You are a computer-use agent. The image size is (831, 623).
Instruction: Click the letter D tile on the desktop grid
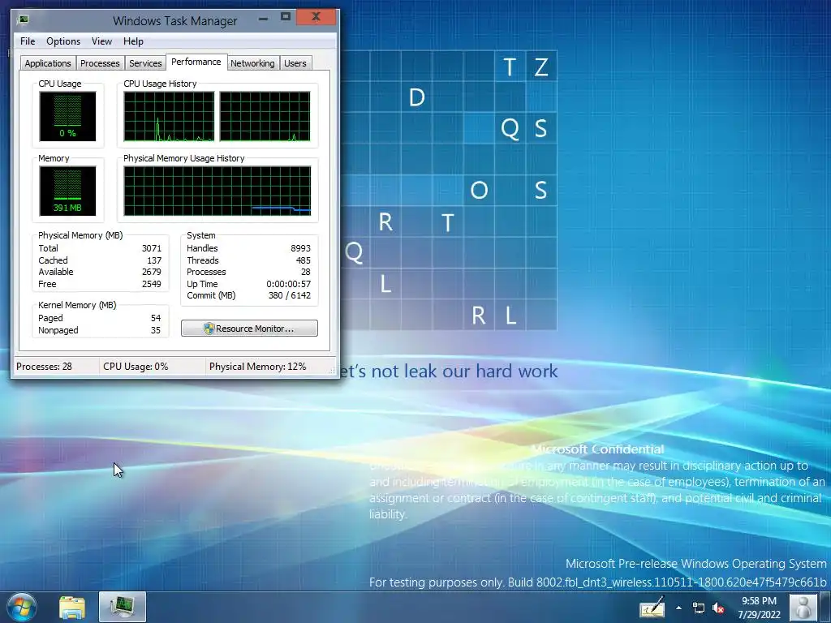(x=416, y=97)
